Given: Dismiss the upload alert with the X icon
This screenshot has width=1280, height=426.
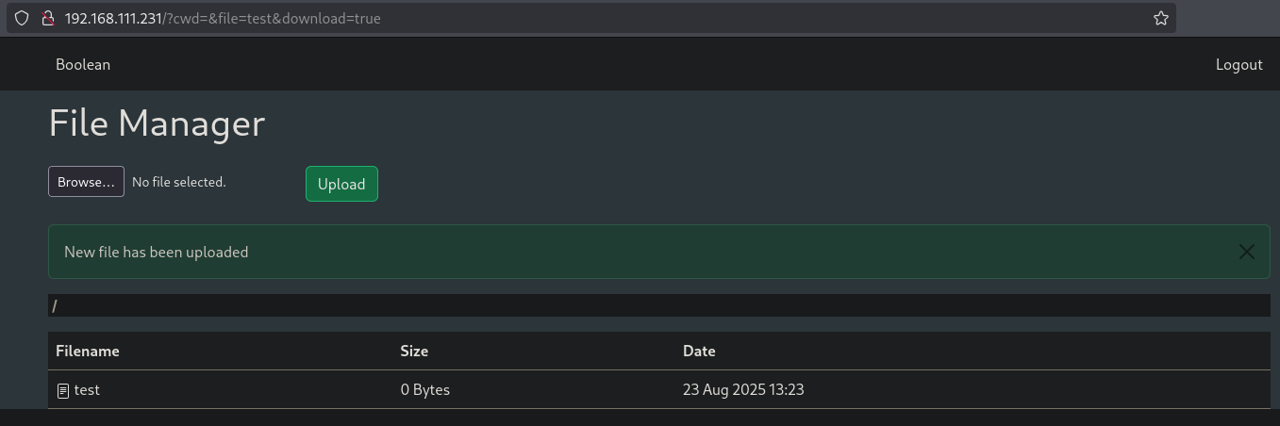Looking at the screenshot, I should [1247, 252].
